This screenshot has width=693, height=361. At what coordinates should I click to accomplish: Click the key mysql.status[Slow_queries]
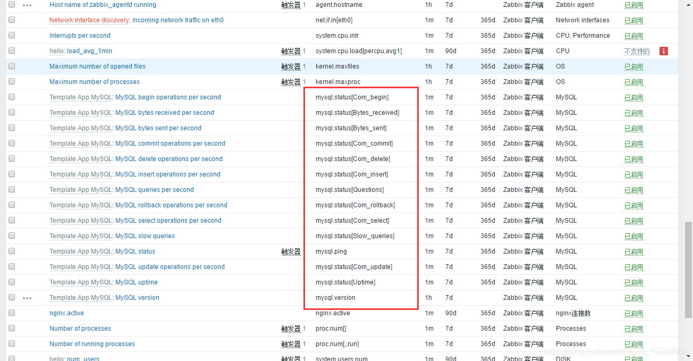(355, 236)
